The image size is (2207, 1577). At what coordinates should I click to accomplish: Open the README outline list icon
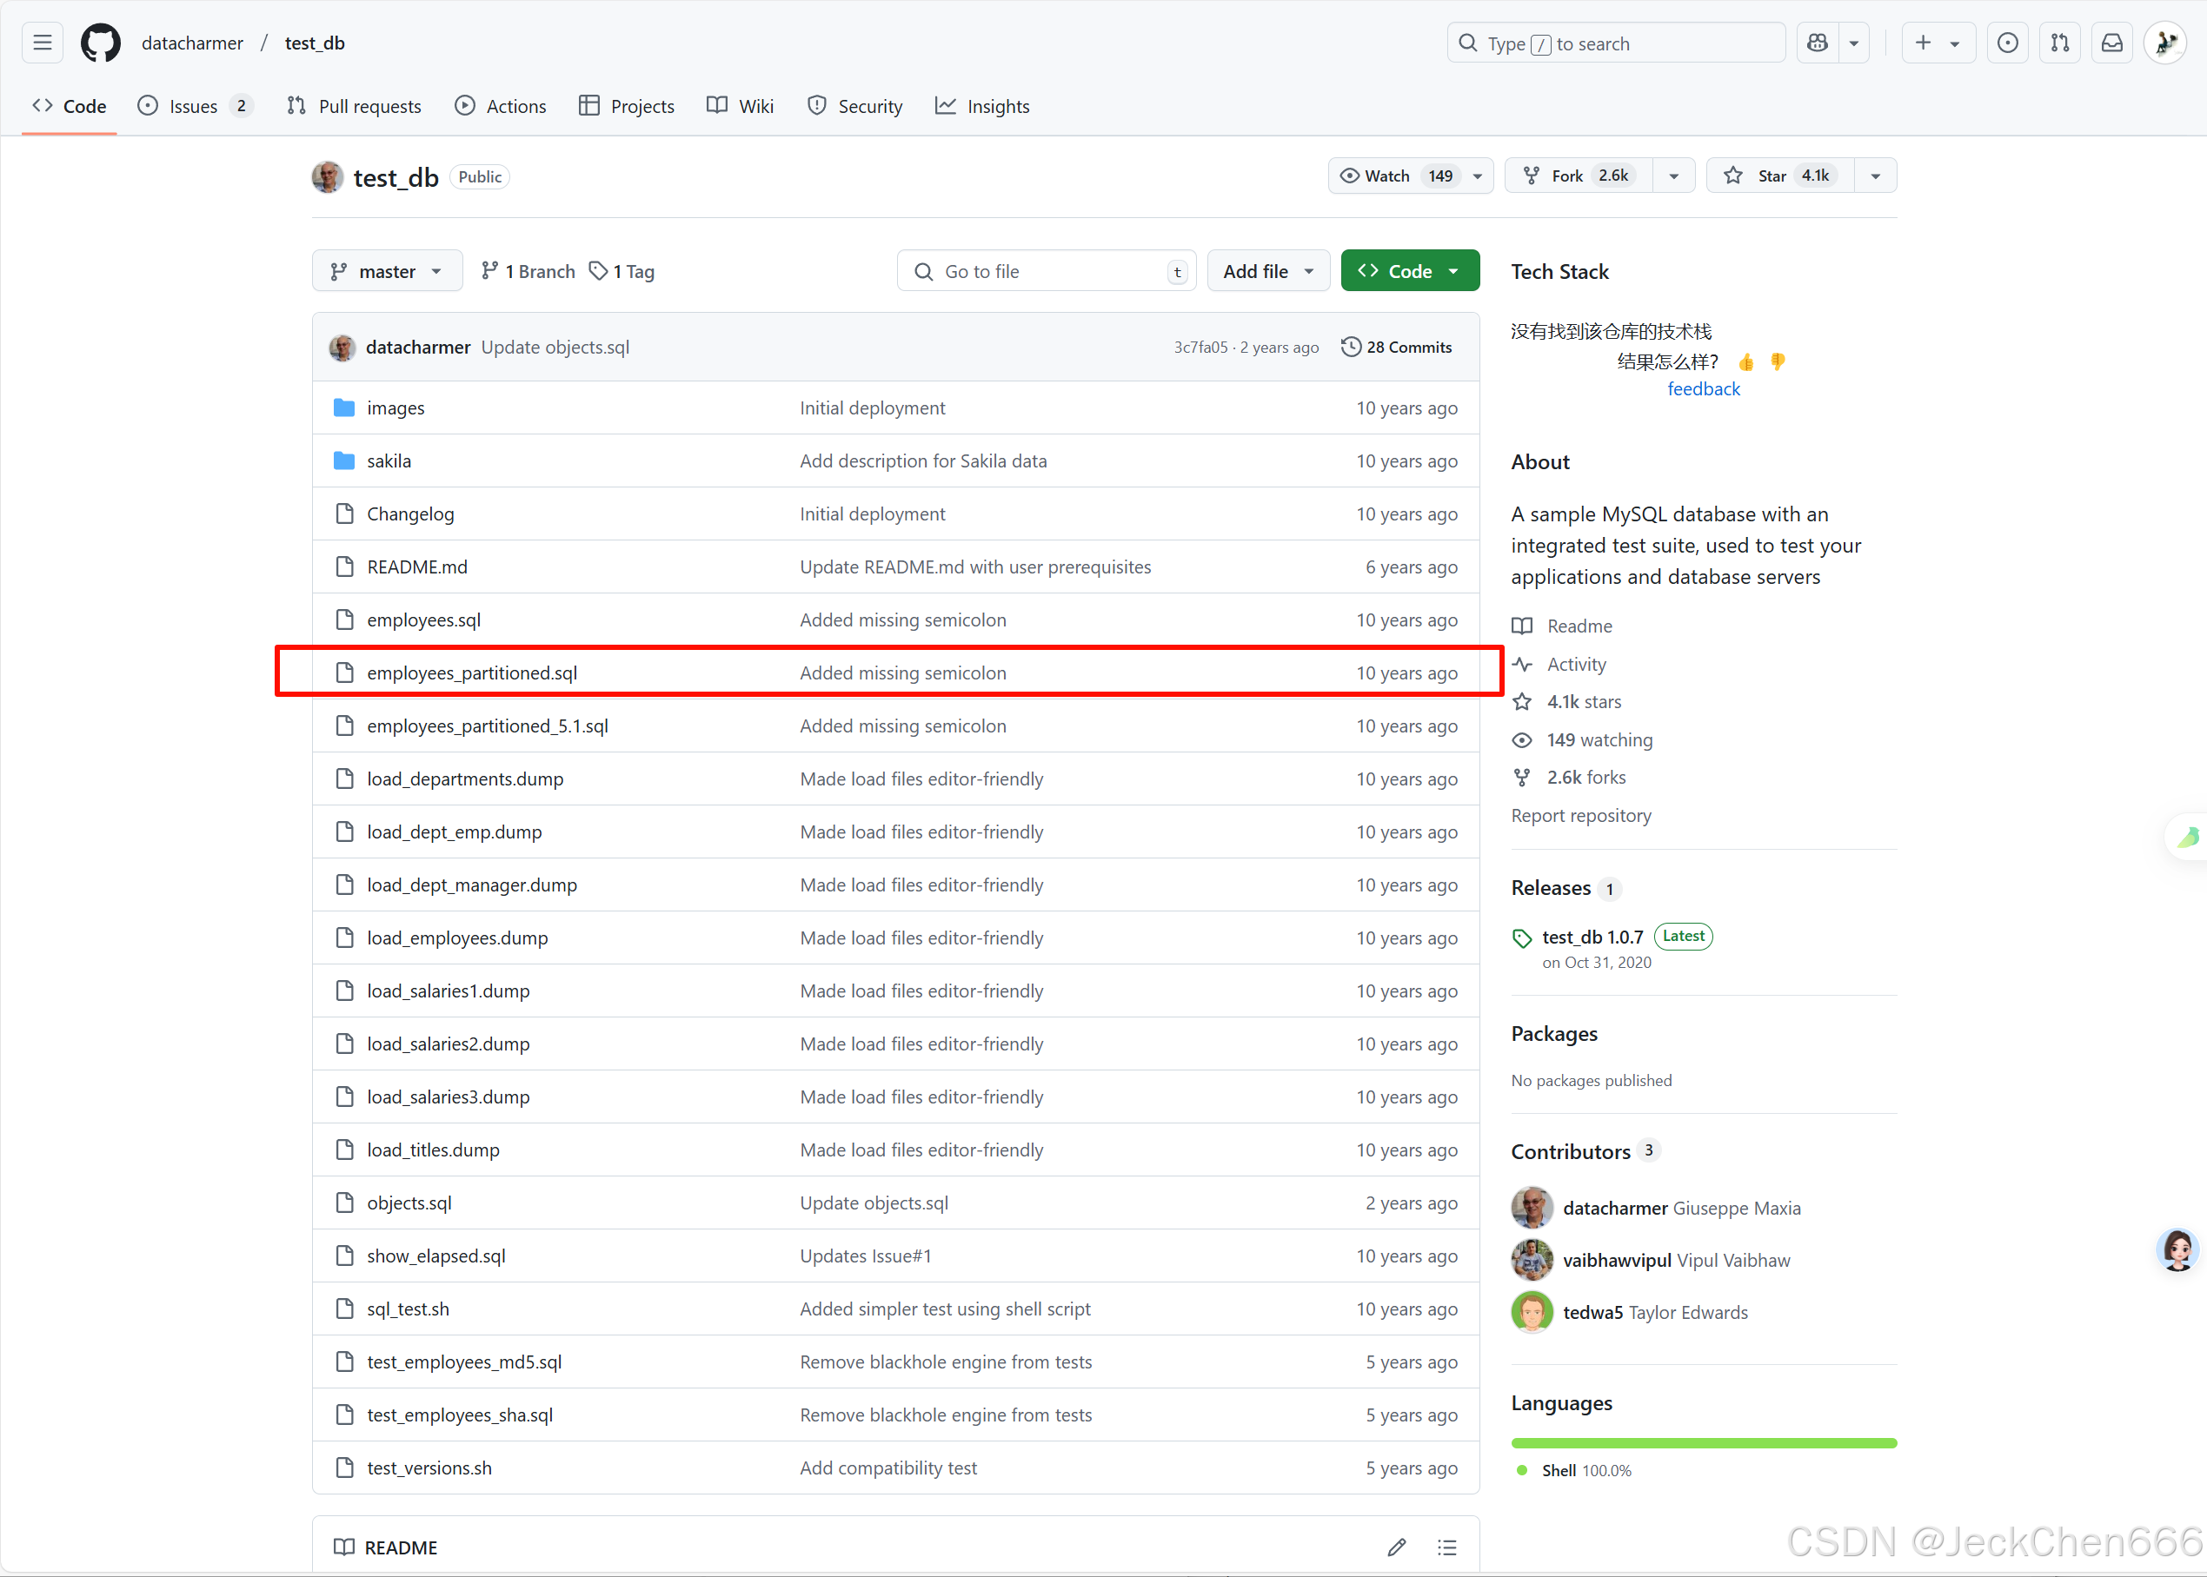click(1446, 1546)
